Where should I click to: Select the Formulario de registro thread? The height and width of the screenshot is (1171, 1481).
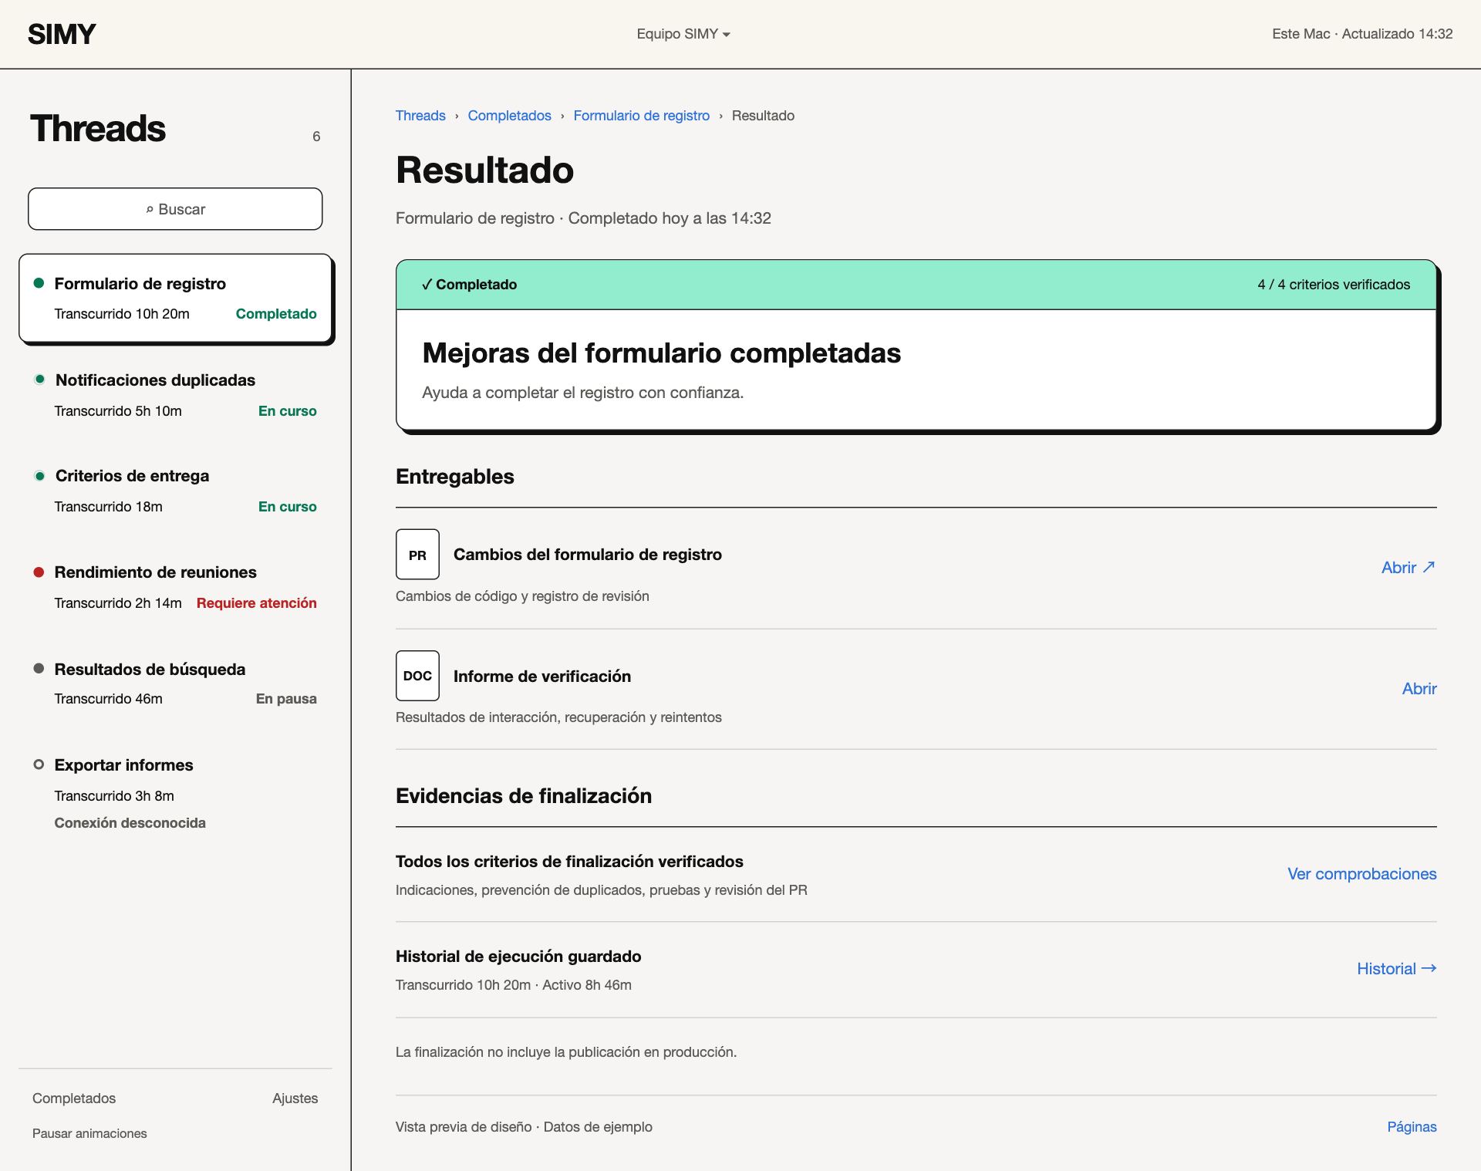point(175,298)
